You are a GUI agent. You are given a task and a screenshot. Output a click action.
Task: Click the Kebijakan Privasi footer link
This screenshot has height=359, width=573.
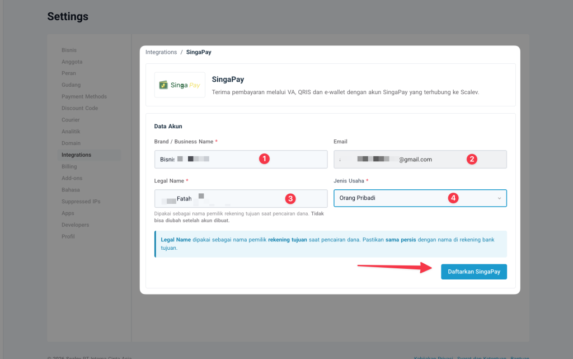click(x=434, y=357)
